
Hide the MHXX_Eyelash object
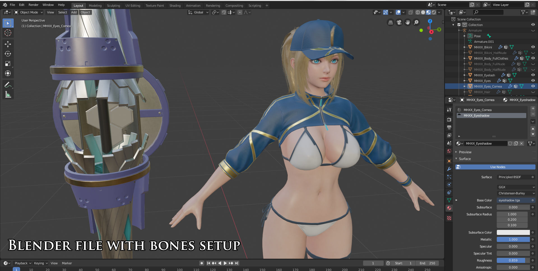coord(533,75)
